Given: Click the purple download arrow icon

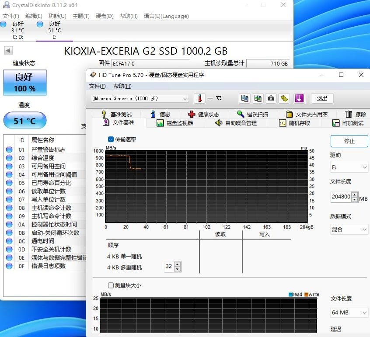Looking at the screenshot, I should coord(299,98).
